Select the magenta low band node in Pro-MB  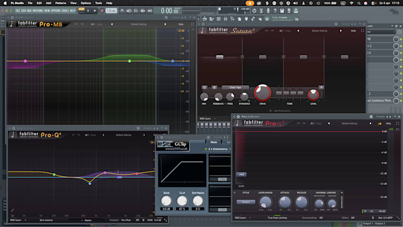coord(25,61)
